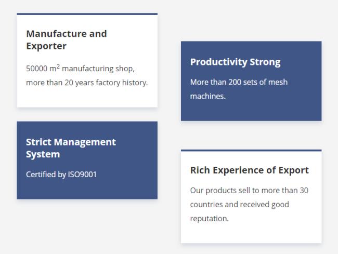338x254 pixels.
Task: Click the Manufacture and Exporter heading
Action: [67, 40]
